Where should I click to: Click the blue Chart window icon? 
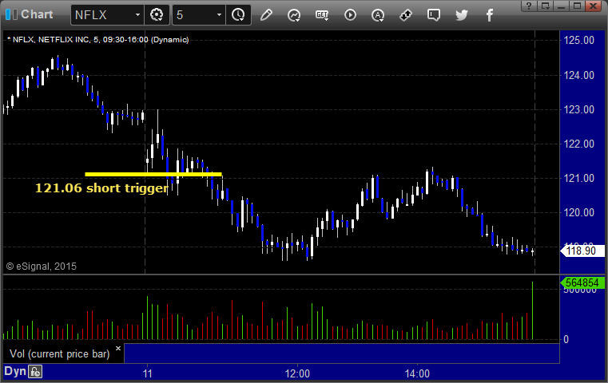(x=11, y=14)
